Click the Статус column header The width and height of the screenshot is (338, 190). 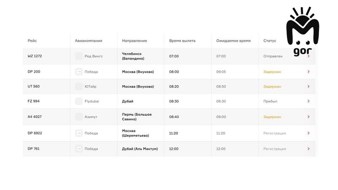tap(270, 41)
